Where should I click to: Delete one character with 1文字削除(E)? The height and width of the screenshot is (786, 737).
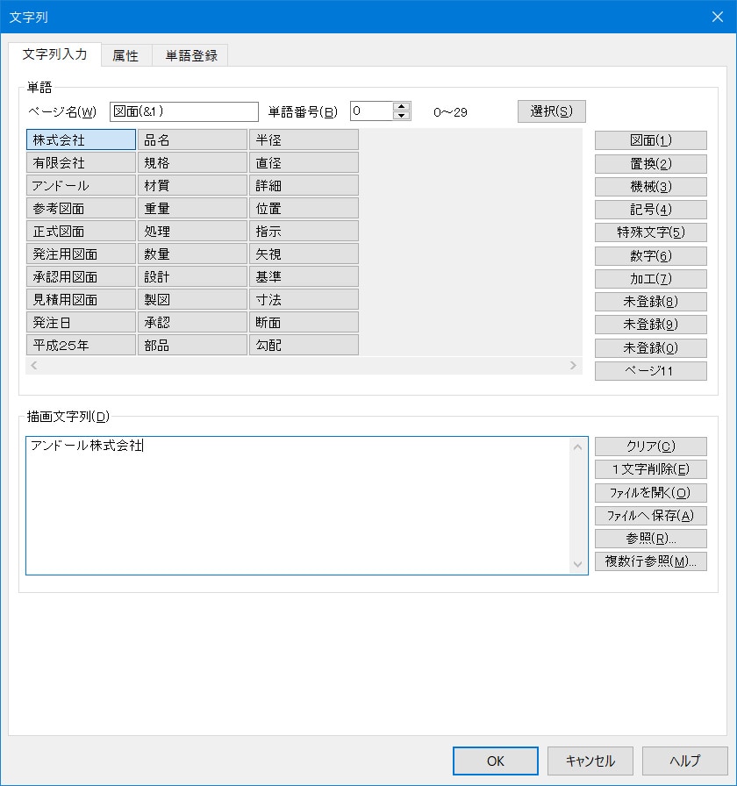tap(650, 469)
